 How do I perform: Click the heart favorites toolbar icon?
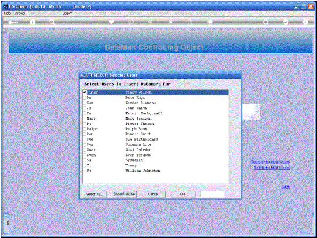[x=111, y=22]
